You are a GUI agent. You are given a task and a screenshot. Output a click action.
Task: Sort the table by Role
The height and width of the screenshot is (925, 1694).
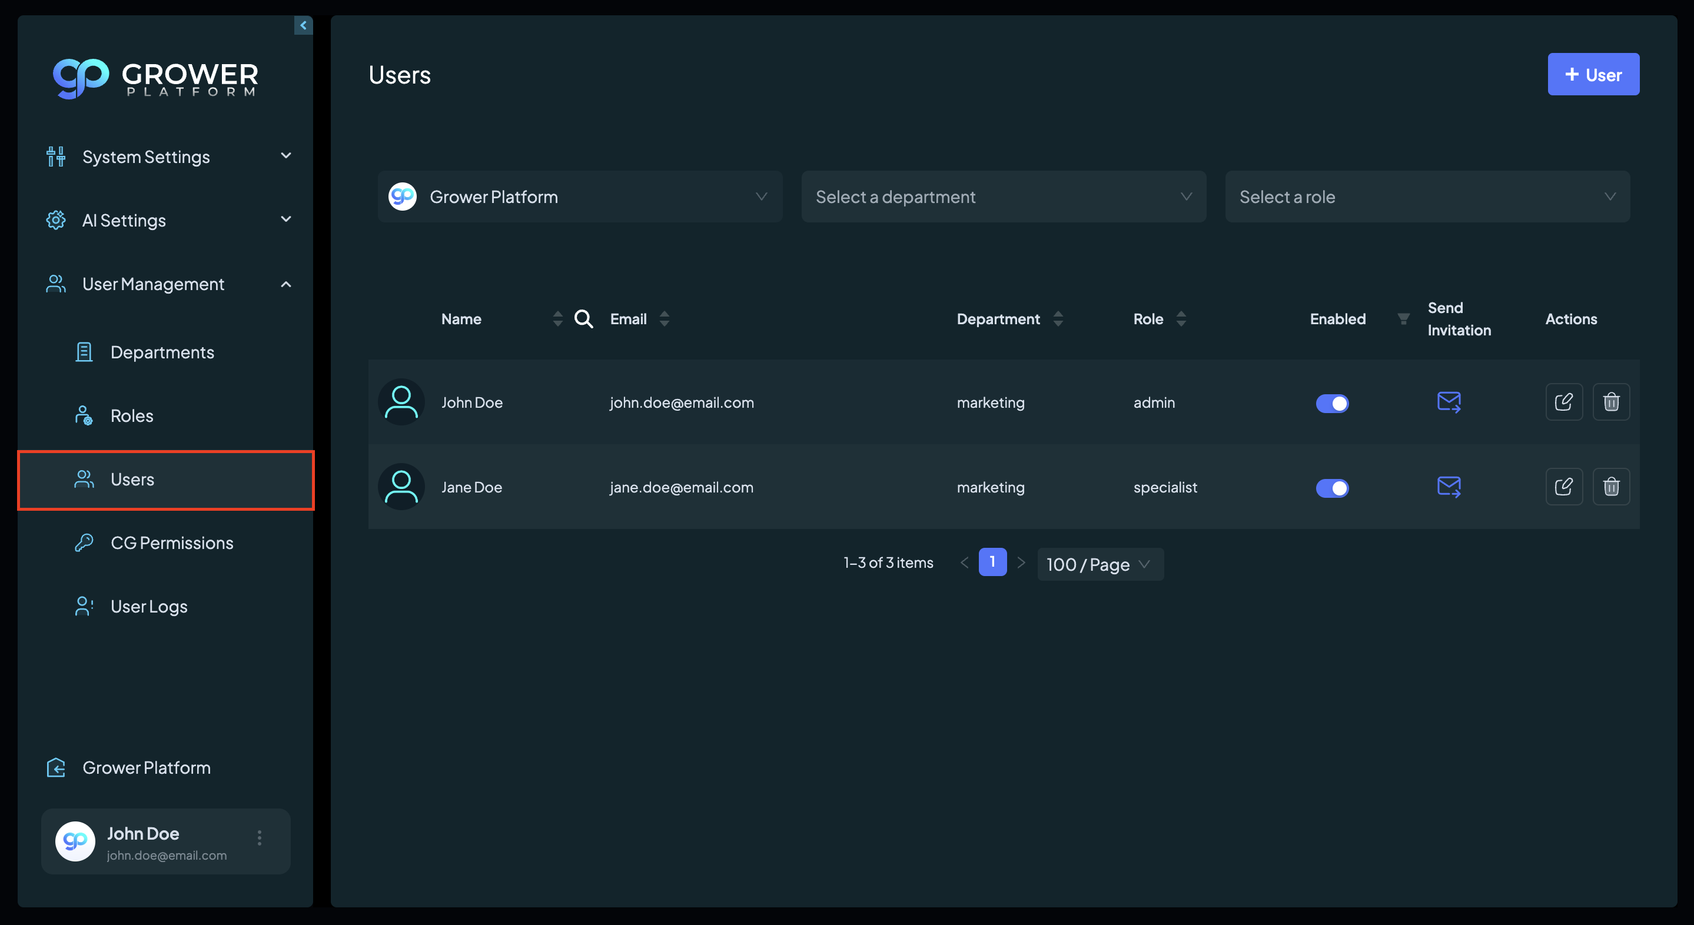coord(1181,319)
